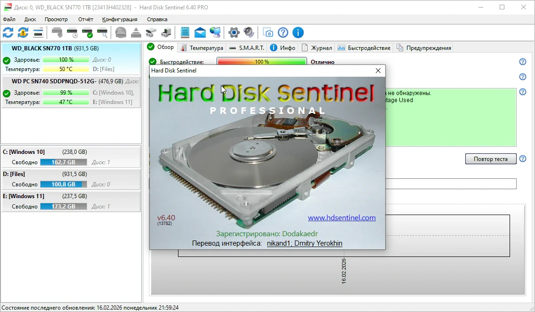Screen dimensions: 535x312
Task: Open the Диск menu
Action: click(x=30, y=19)
